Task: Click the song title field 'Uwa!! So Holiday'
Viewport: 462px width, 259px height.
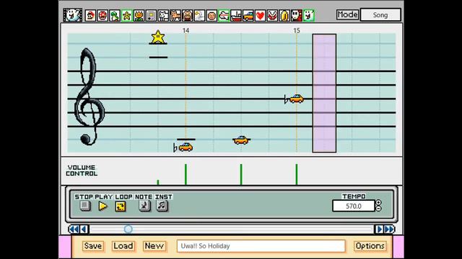Action: coord(261,246)
